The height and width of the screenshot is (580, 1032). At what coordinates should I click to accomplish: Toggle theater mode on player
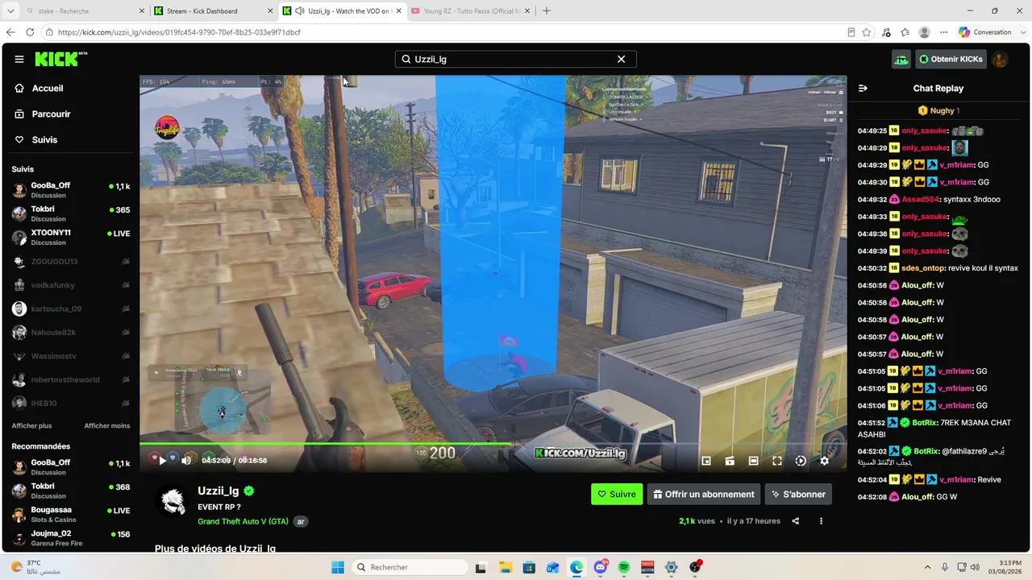coord(753,461)
